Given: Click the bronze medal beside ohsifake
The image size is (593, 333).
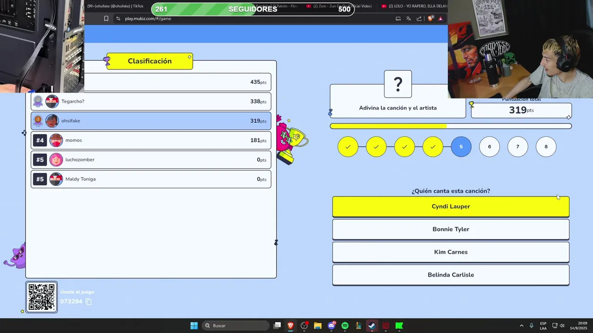Looking at the screenshot, I should coord(38,121).
